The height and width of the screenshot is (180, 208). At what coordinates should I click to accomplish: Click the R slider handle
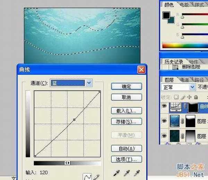[182, 17]
